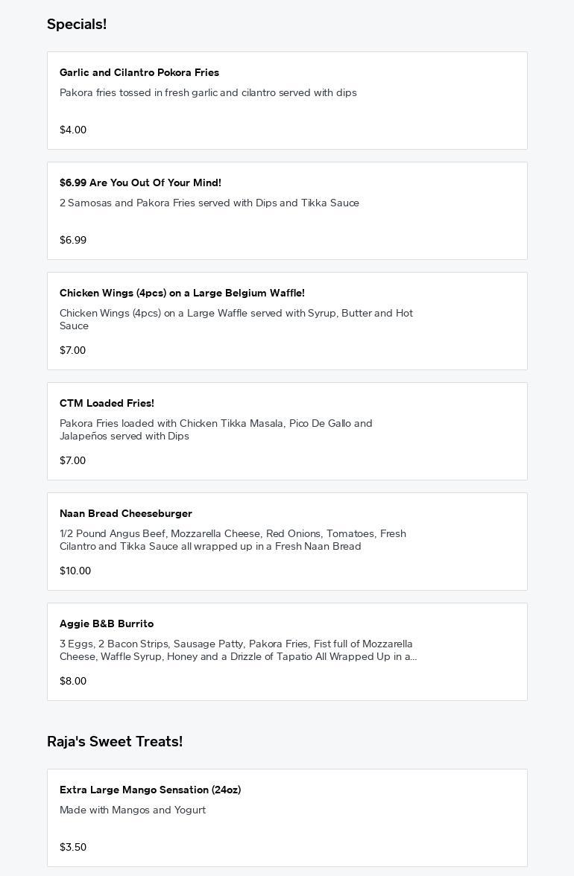The width and height of the screenshot is (574, 876).
Task: Pick Extra Large Mango Sensation (24oz)
Action: coord(150,790)
